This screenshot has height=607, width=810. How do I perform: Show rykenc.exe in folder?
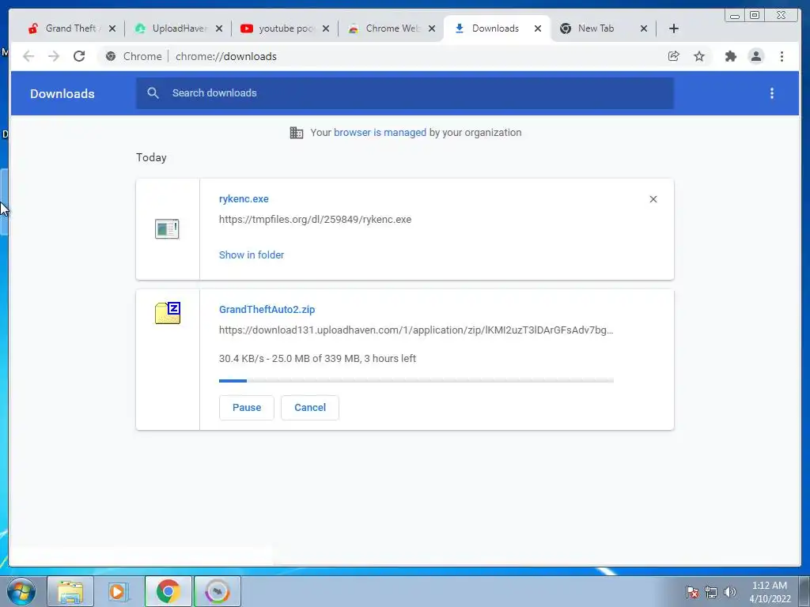(252, 255)
